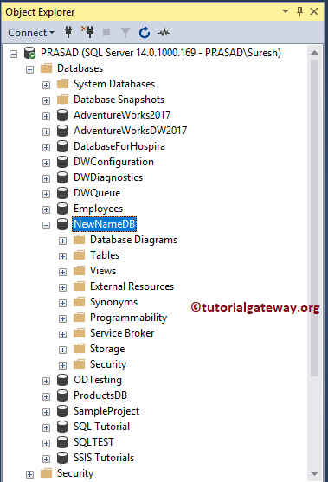Click the Programmability folder icon

[79, 317]
